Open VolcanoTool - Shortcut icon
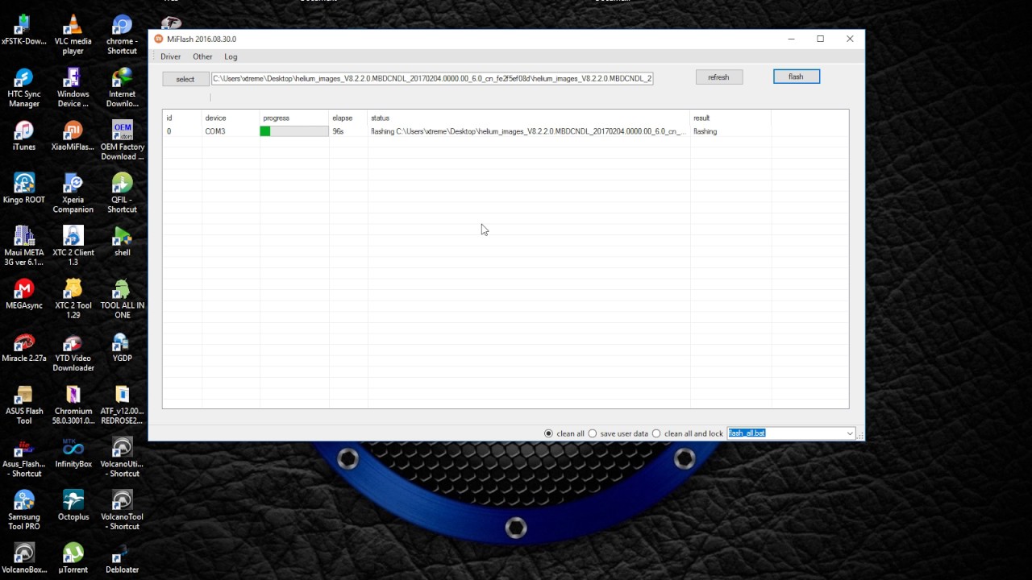 pyautogui.click(x=123, y=510)
